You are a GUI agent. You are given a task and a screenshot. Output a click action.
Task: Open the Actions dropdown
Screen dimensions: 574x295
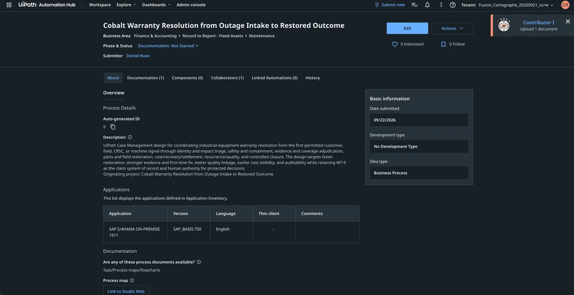452,28
